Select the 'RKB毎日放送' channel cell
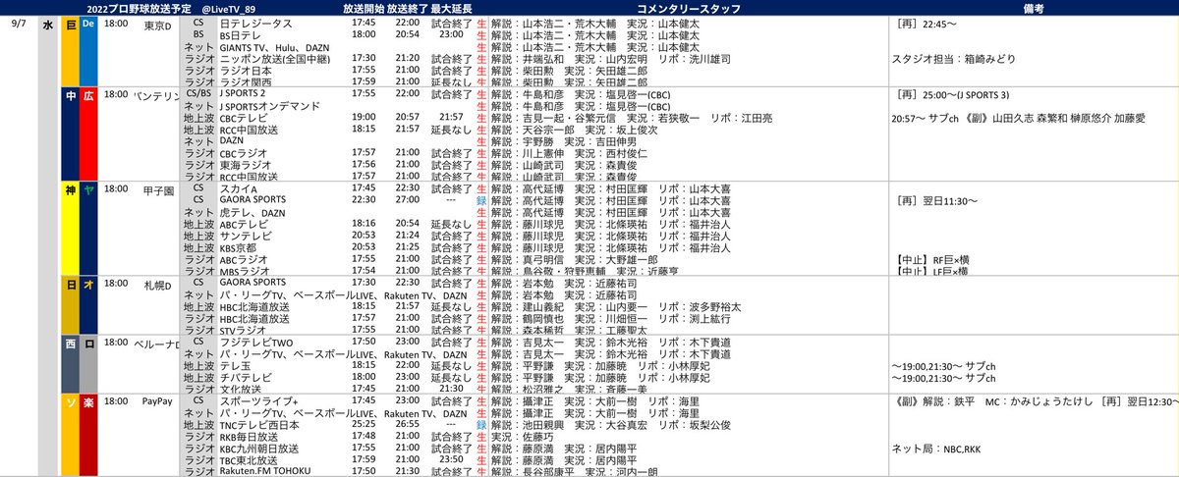The height and width of the screenshot is (477, 1179). pos(247,437)
